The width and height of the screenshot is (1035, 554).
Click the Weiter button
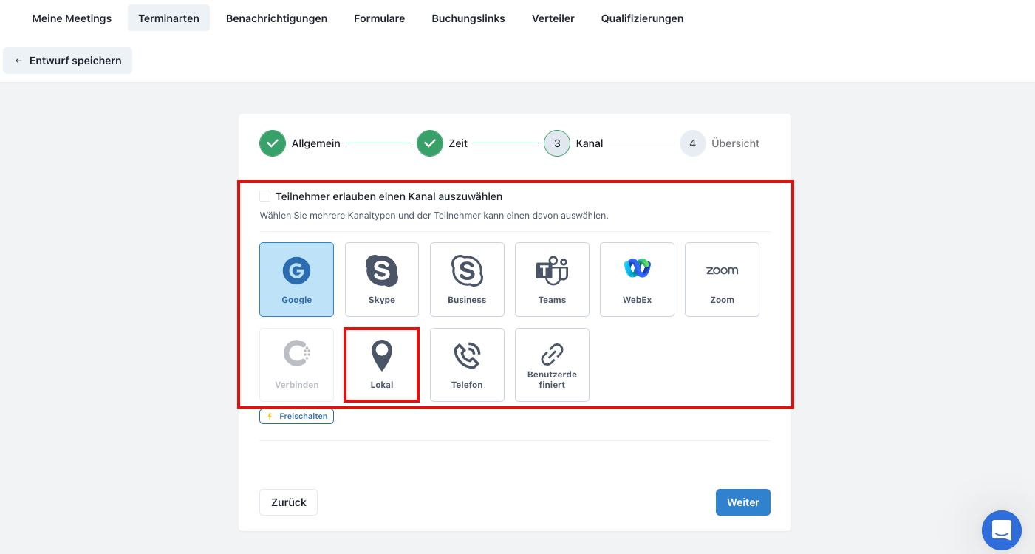[x=742, y=502]
